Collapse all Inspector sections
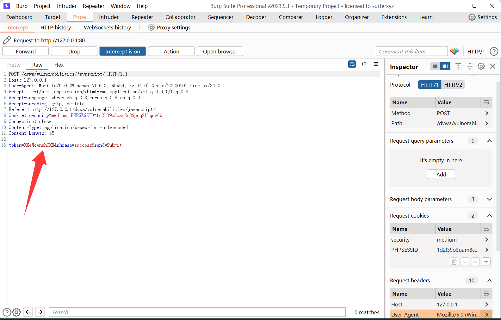The height and width of the screenshot is (320, 501). 470,66
